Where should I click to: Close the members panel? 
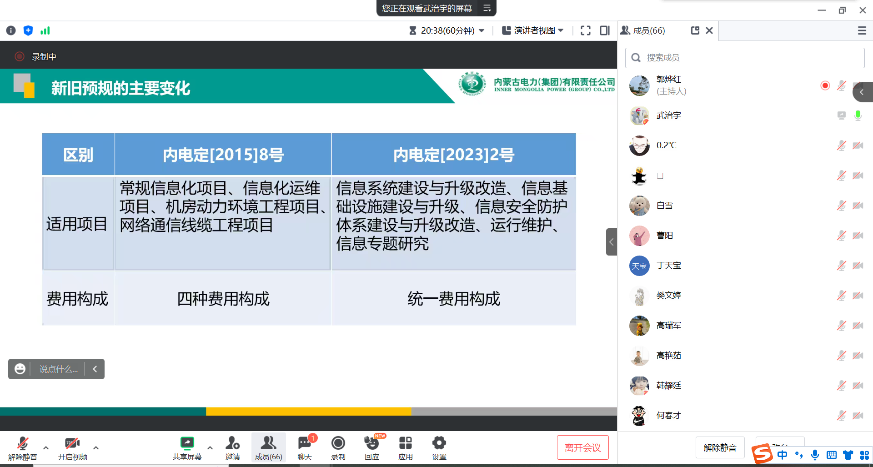point(709,30)
